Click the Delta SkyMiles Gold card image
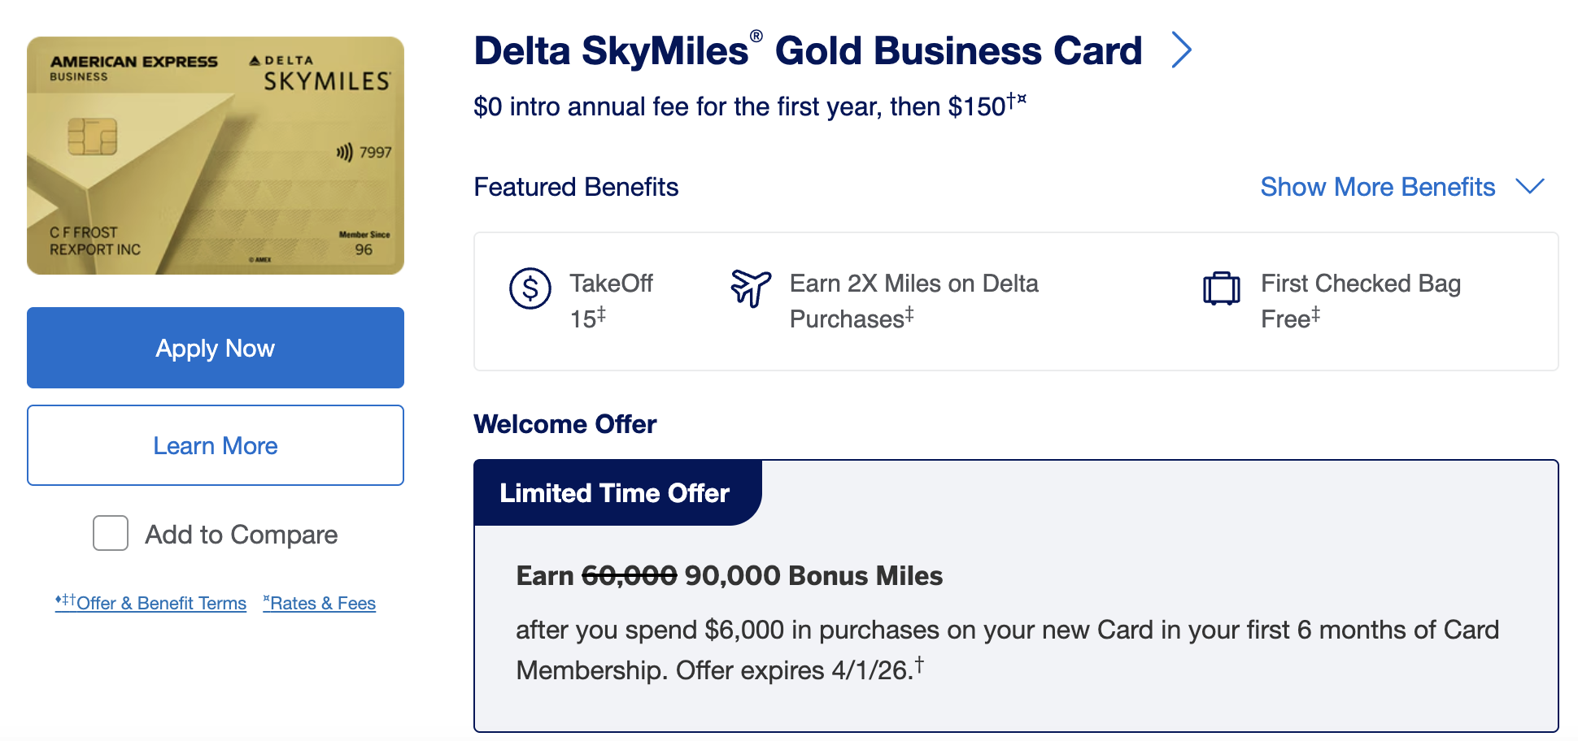 click(x=216, y=155)
